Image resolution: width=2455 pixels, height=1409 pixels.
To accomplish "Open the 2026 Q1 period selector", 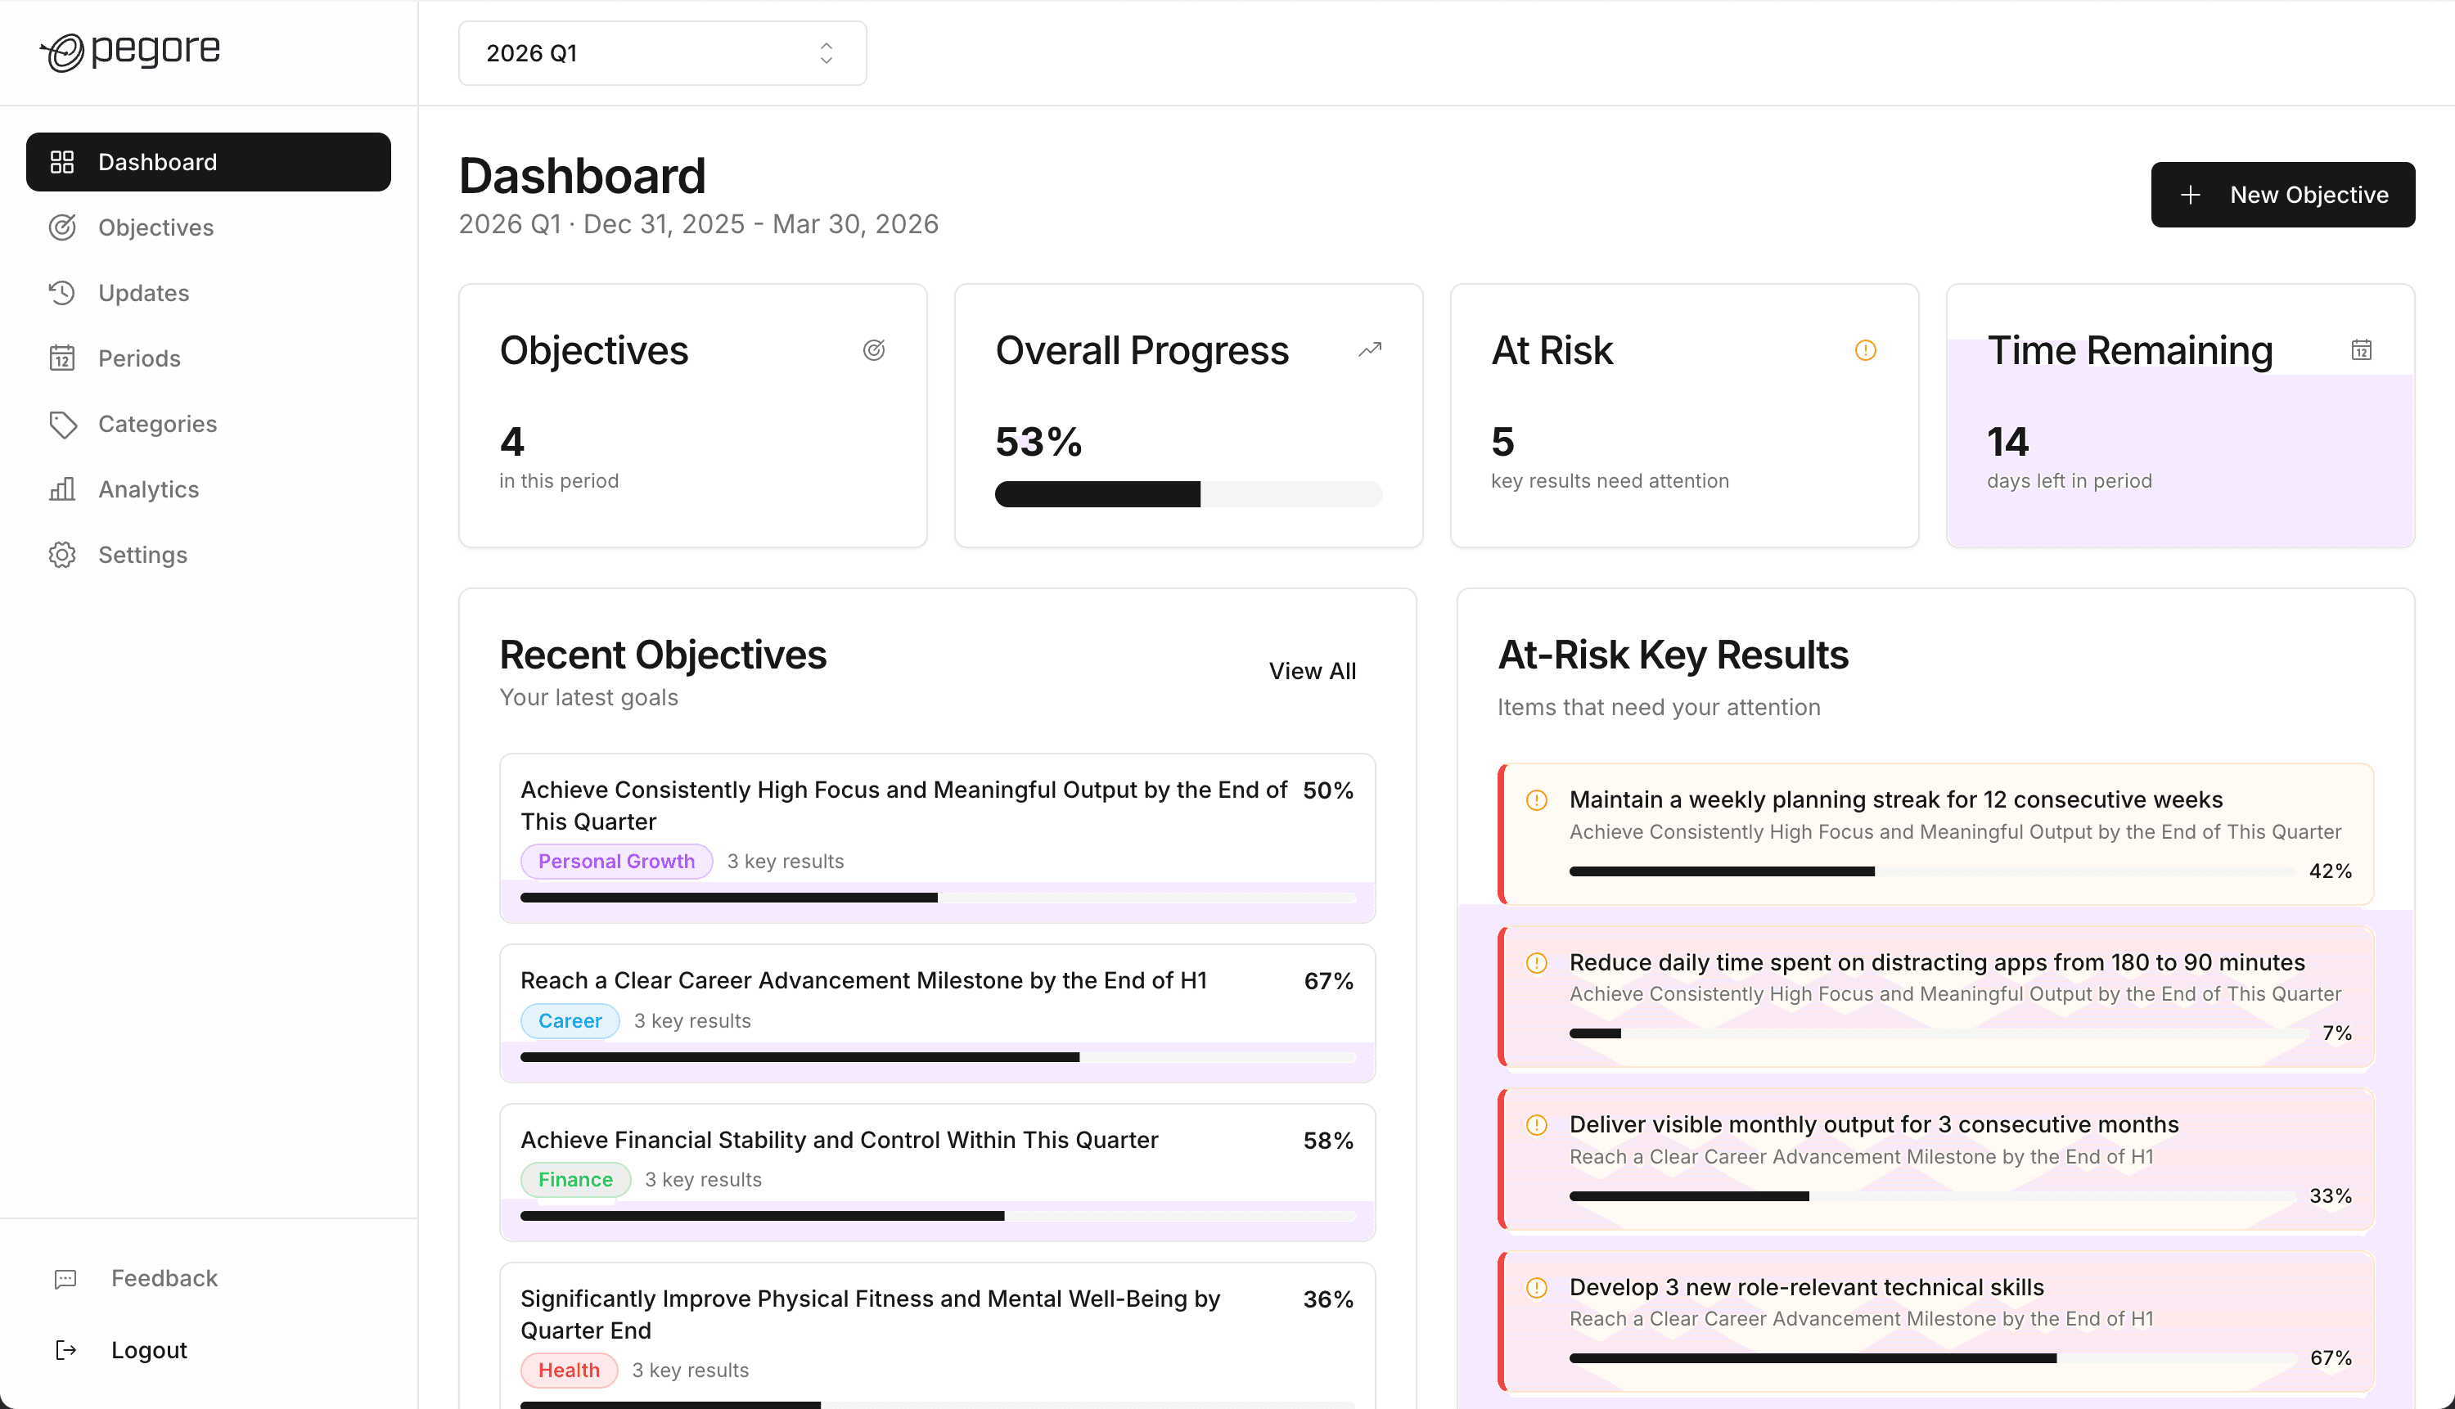I will [662, 53].
